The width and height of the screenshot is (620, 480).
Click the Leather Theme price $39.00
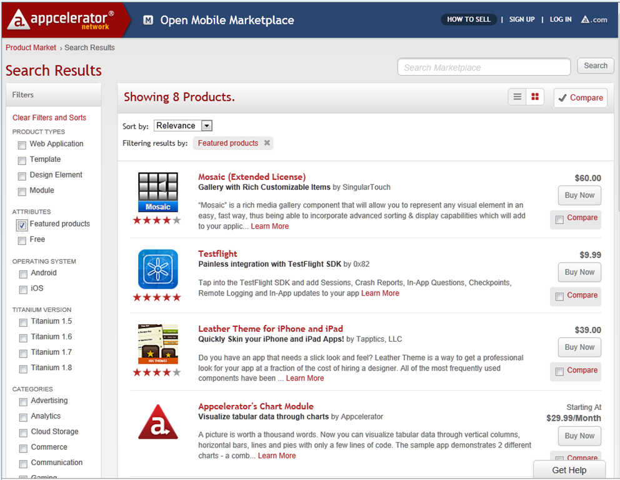pyautogui.click(x=587, y=330)
